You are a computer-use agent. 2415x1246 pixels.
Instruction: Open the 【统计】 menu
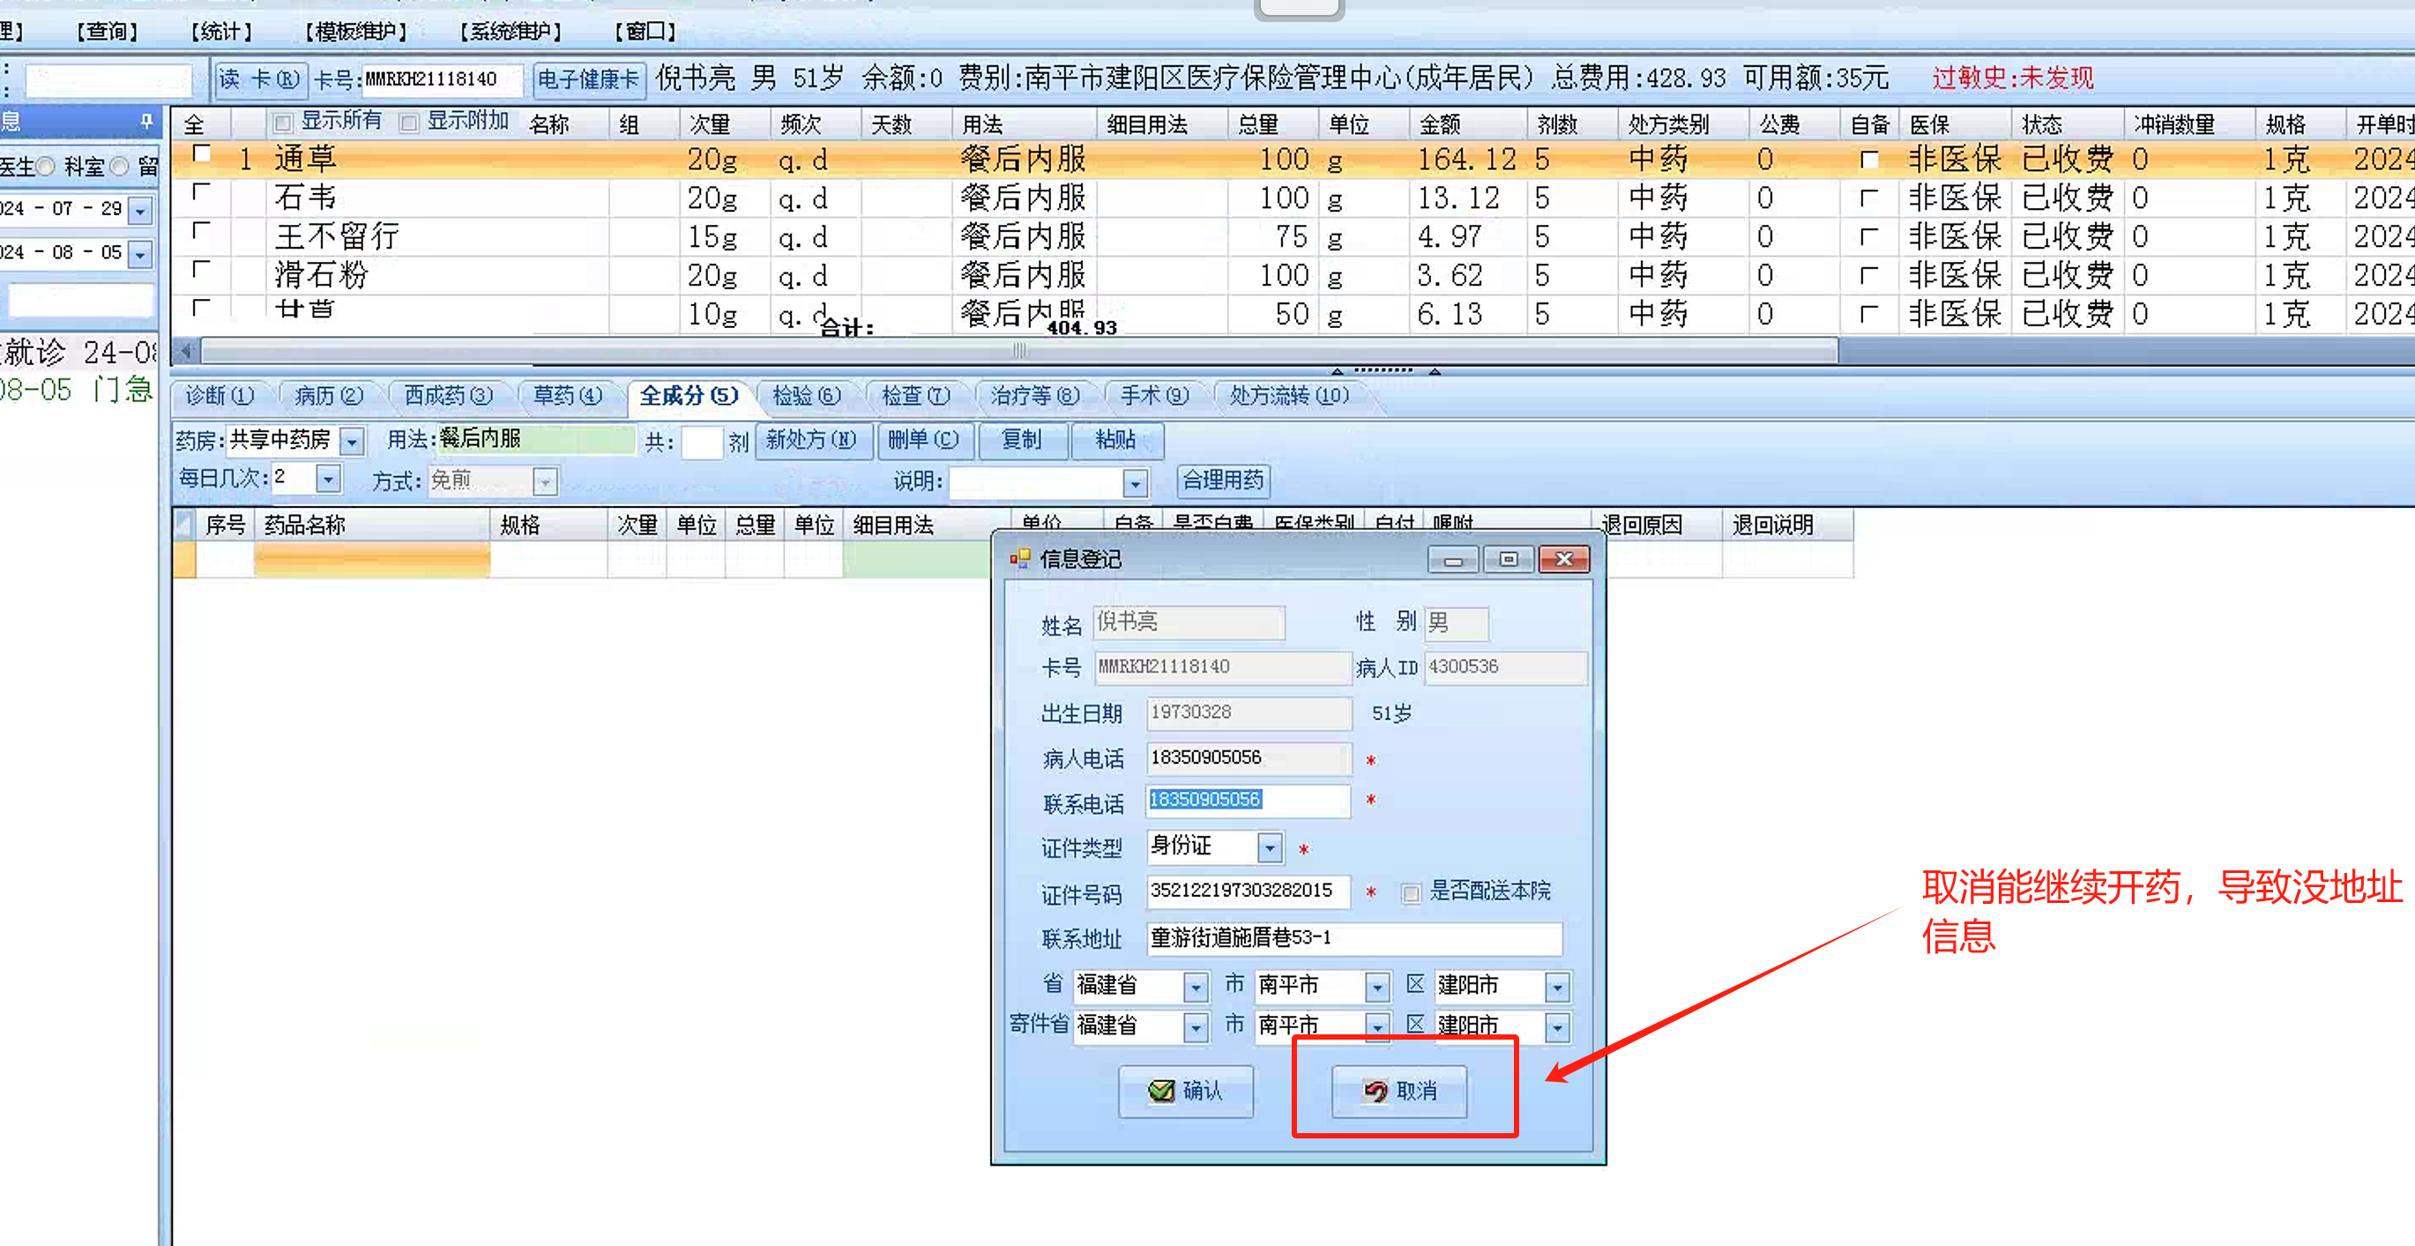(221, 32)
